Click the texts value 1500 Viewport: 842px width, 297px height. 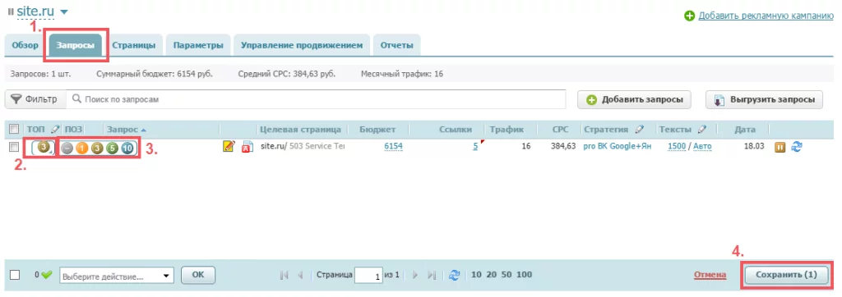tap(677, 146)
